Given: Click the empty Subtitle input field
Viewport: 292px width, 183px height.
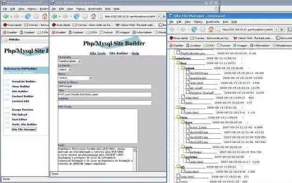Looking at the screenshot, I should pyautogui.click(x=105, y=103).
